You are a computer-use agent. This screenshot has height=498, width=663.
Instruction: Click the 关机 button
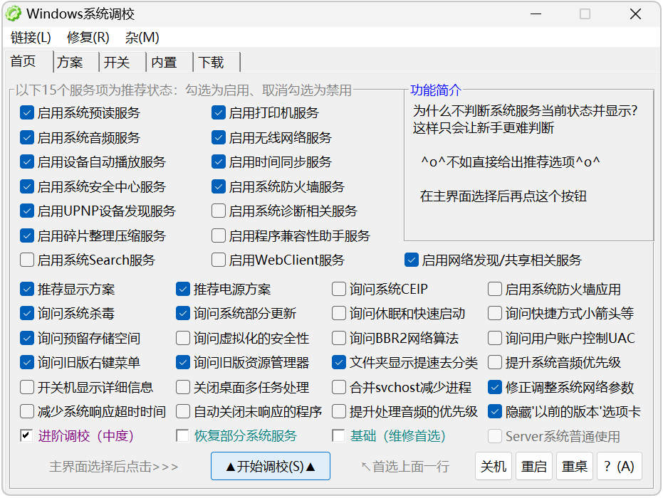[x=494, y=466]
